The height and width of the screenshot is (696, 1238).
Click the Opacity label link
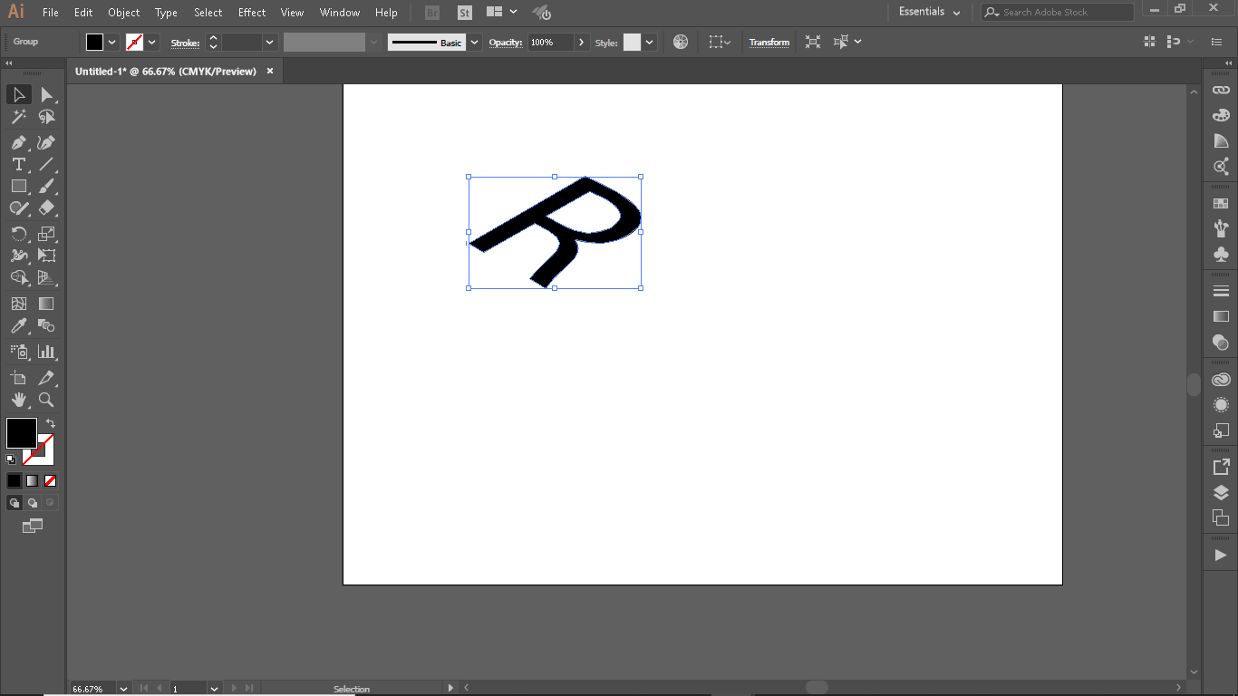pos(506,43)
